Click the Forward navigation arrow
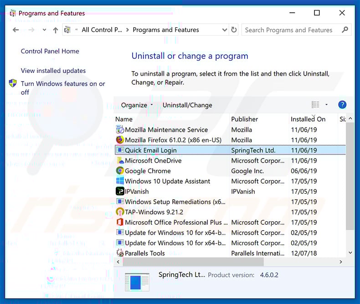 (x=31, y=30)
